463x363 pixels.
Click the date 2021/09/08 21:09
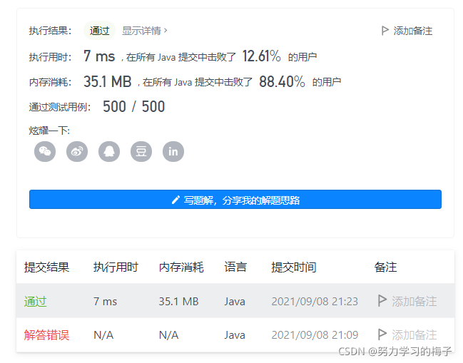(x=315, y=335)
